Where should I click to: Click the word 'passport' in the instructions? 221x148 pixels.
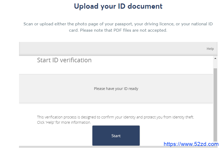click(x=124, y=24)
